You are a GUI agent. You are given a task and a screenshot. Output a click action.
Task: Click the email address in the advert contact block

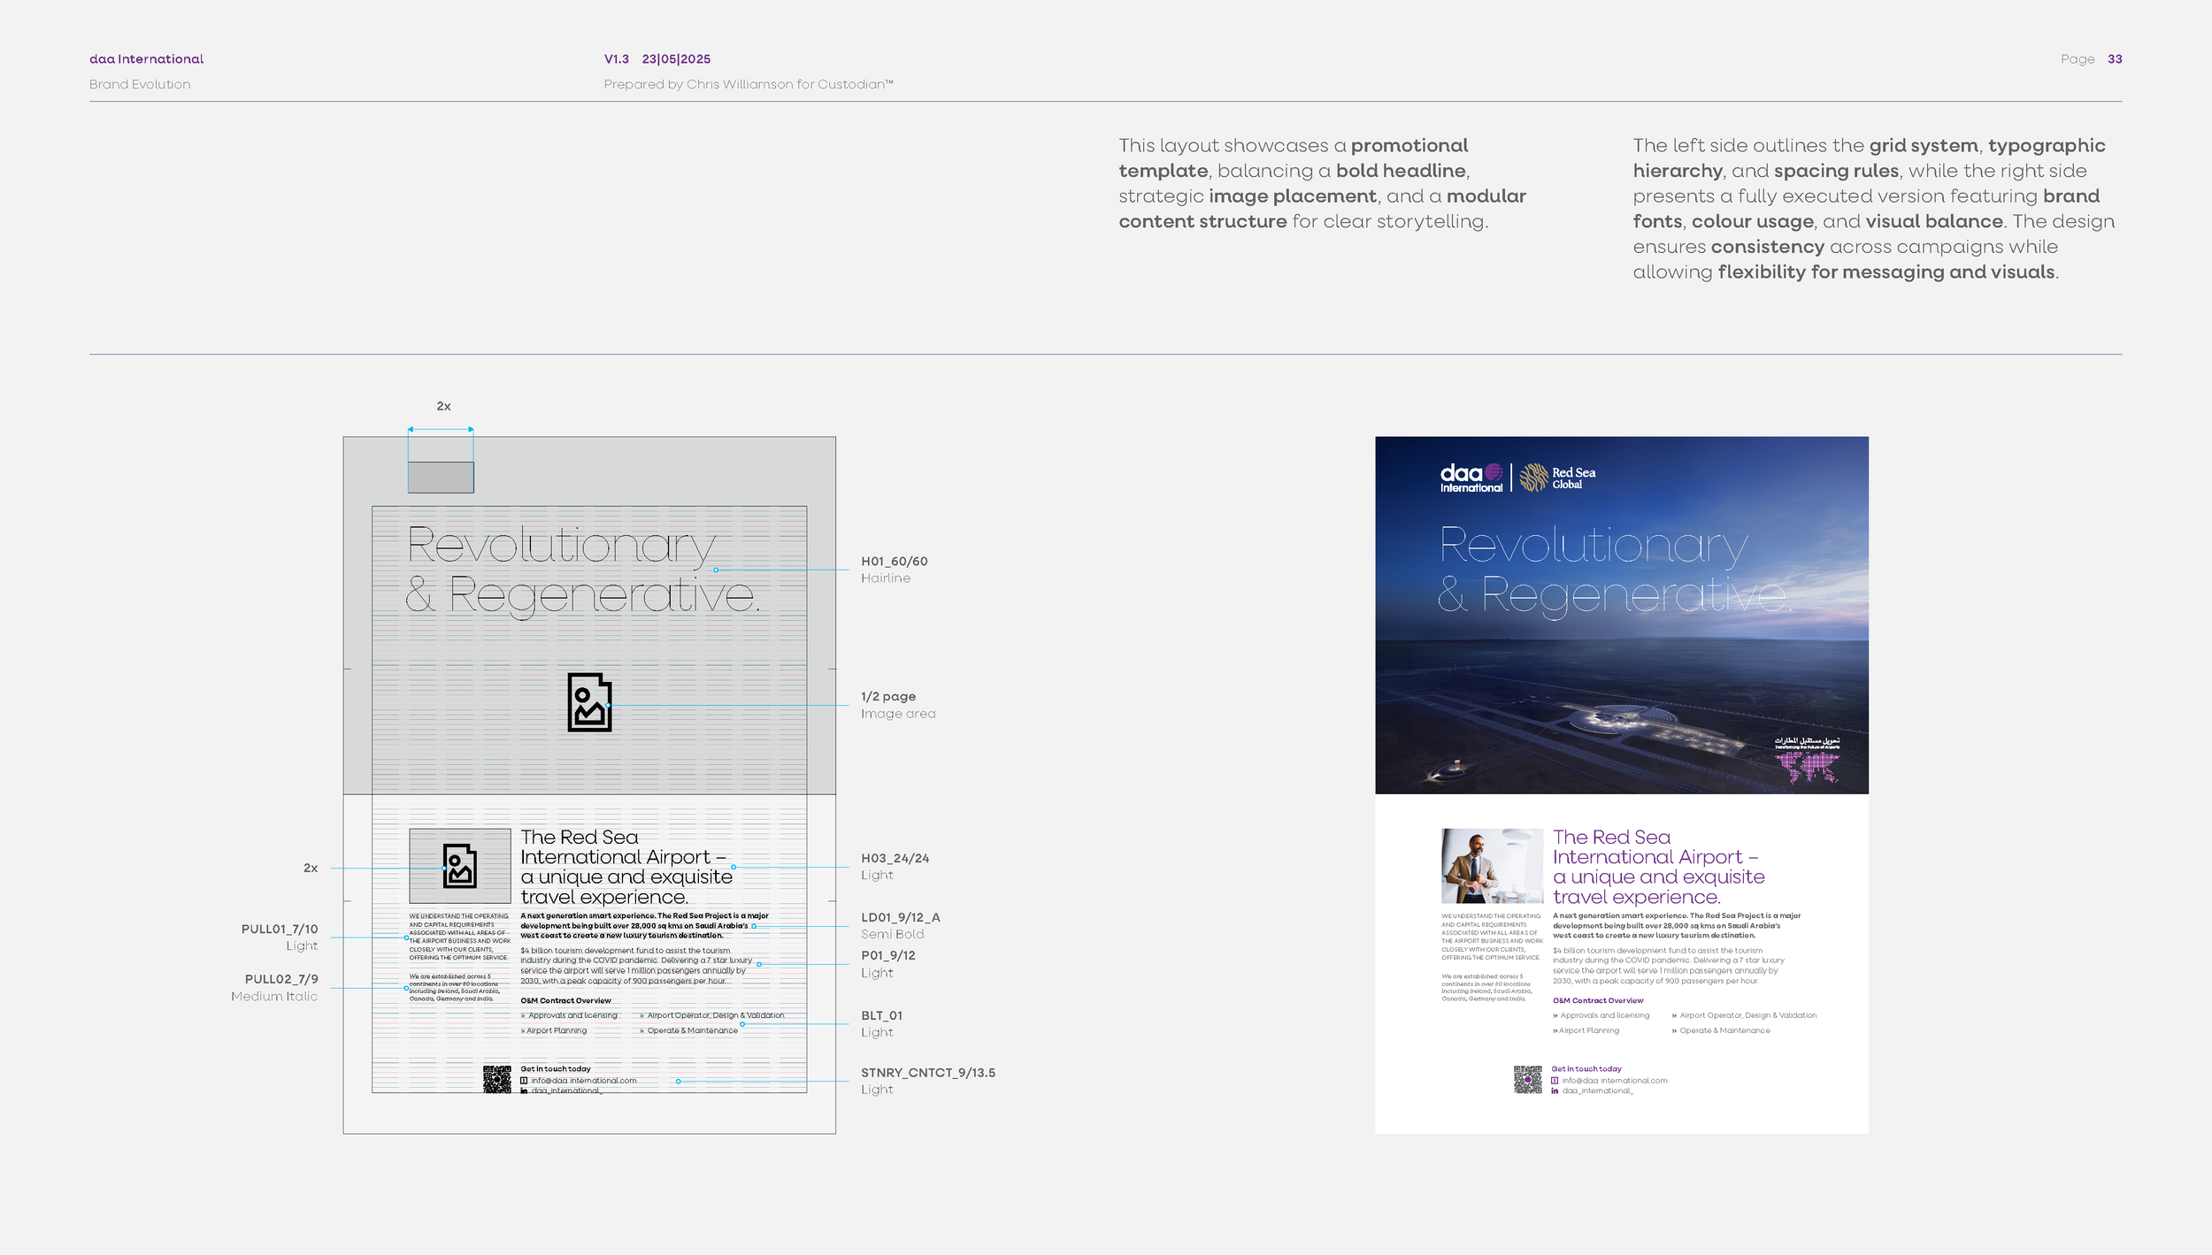(1615, 1081)
